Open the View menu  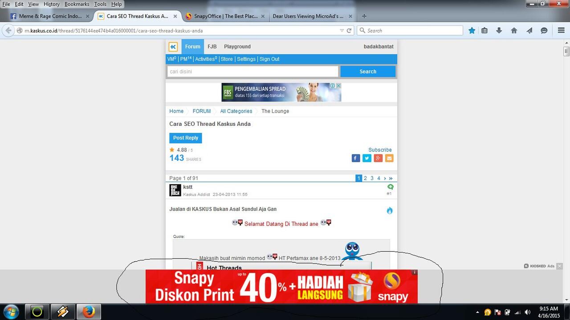[33, 4]
